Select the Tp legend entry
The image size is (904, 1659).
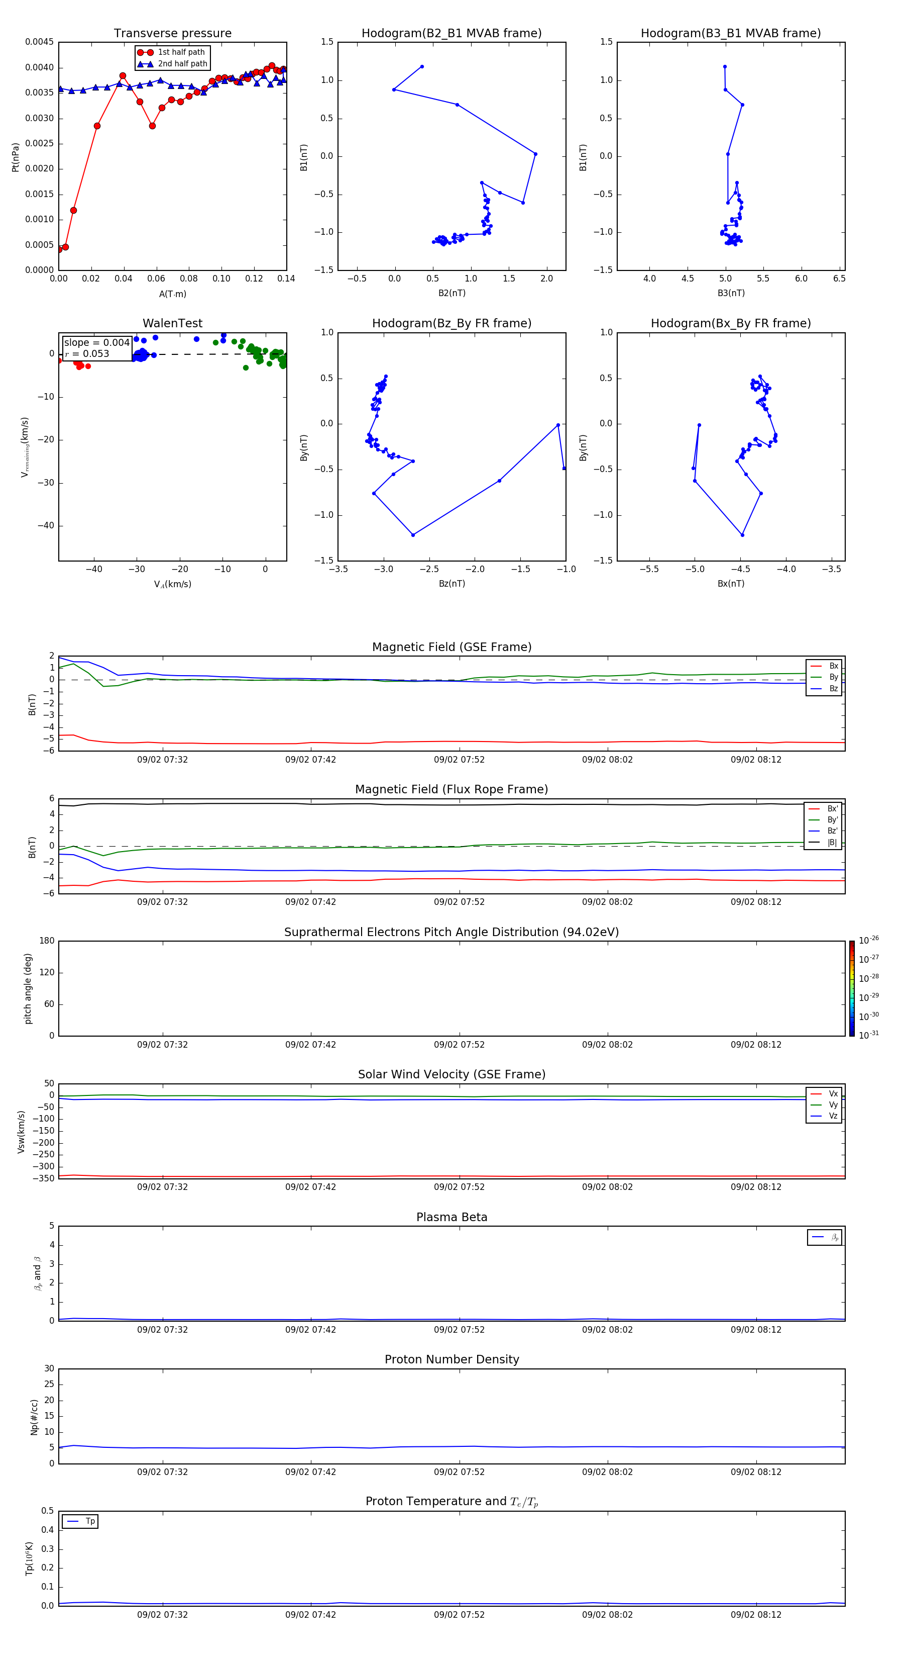(x=80, y=1521)
